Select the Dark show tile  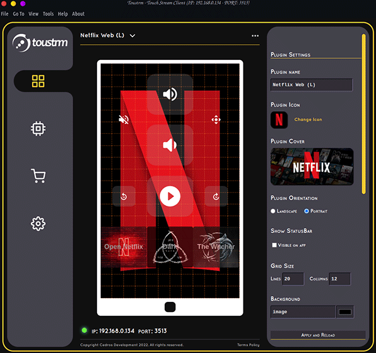170,247
